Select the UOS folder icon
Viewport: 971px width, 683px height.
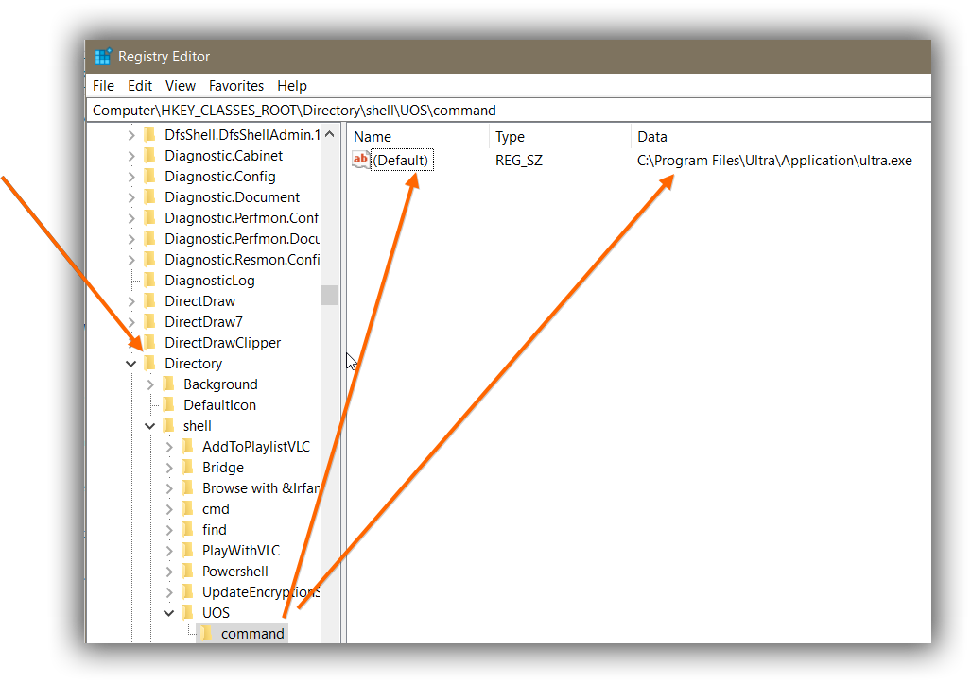187,612
